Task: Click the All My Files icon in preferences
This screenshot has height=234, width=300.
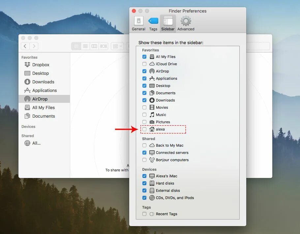Action: [152, 57]
